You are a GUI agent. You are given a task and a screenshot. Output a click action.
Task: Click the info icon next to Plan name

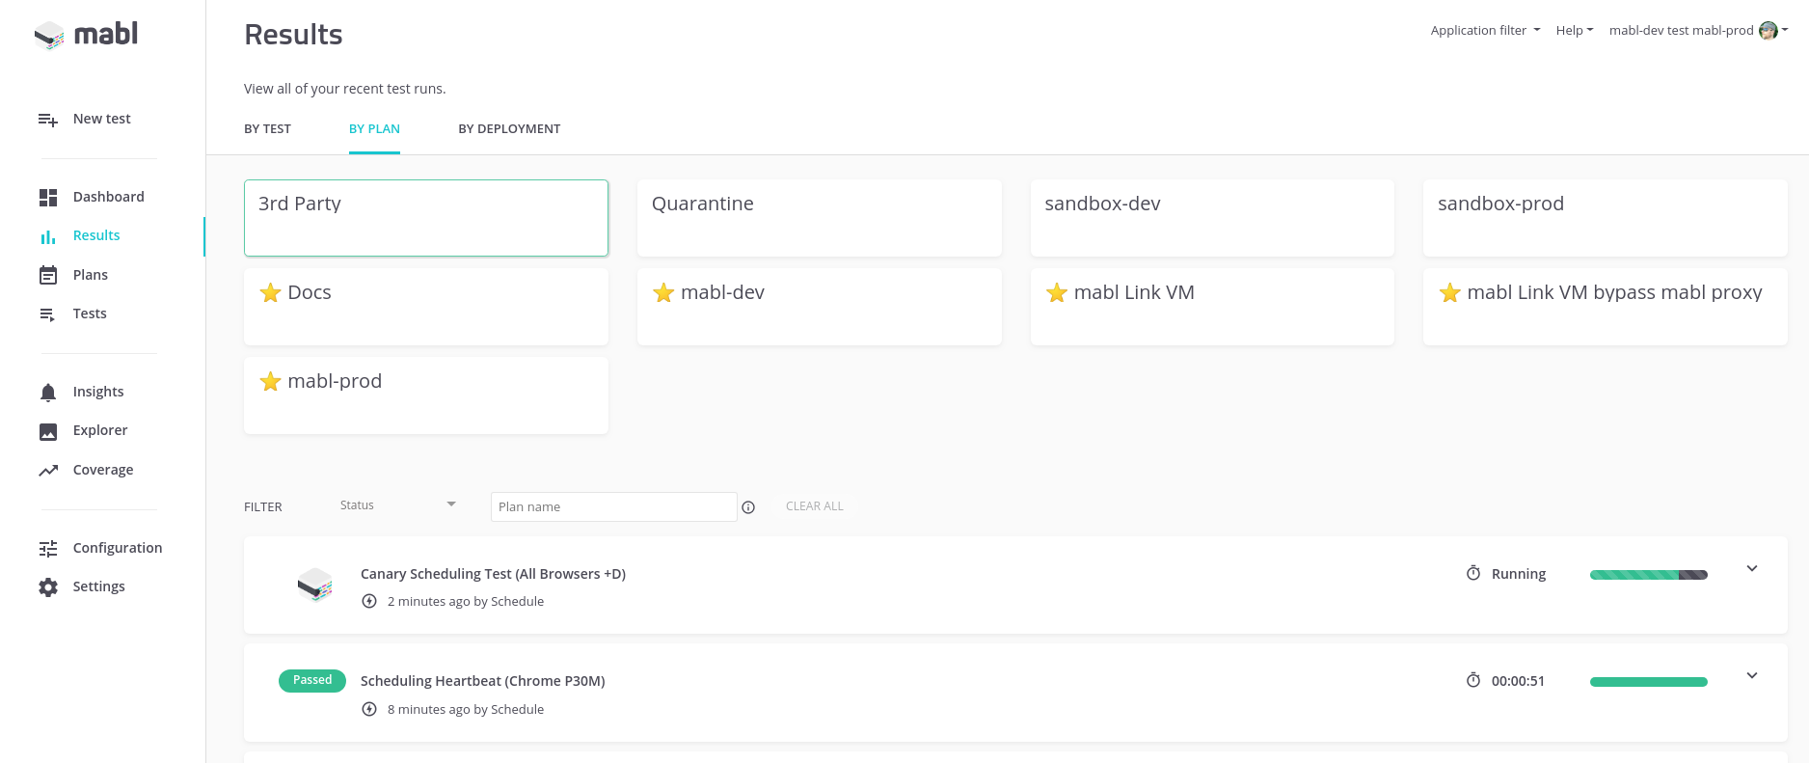pos(748,507)
